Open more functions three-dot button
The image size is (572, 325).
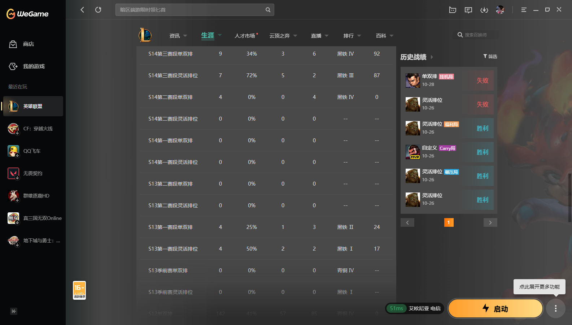556,308
